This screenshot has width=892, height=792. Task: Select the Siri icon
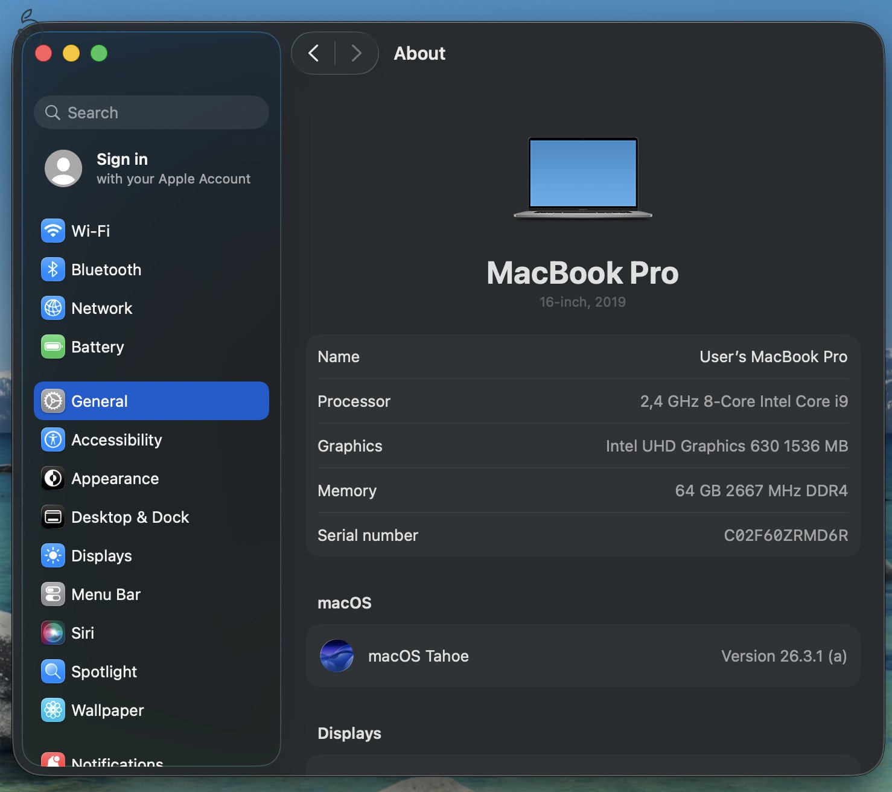pyautogui.click(x=53, y=633)
